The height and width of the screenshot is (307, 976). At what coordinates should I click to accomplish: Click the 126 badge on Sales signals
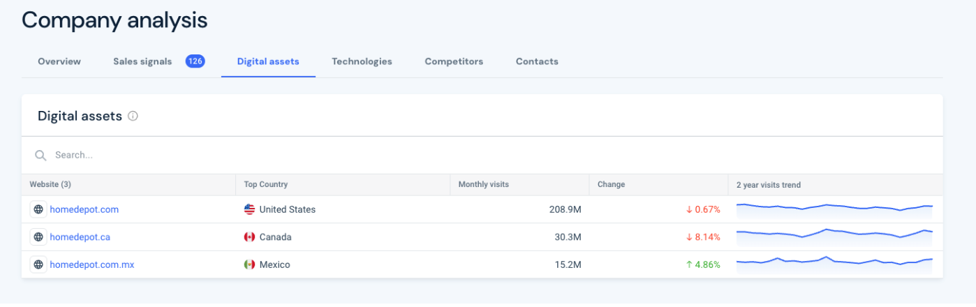[x=195, y=61]
